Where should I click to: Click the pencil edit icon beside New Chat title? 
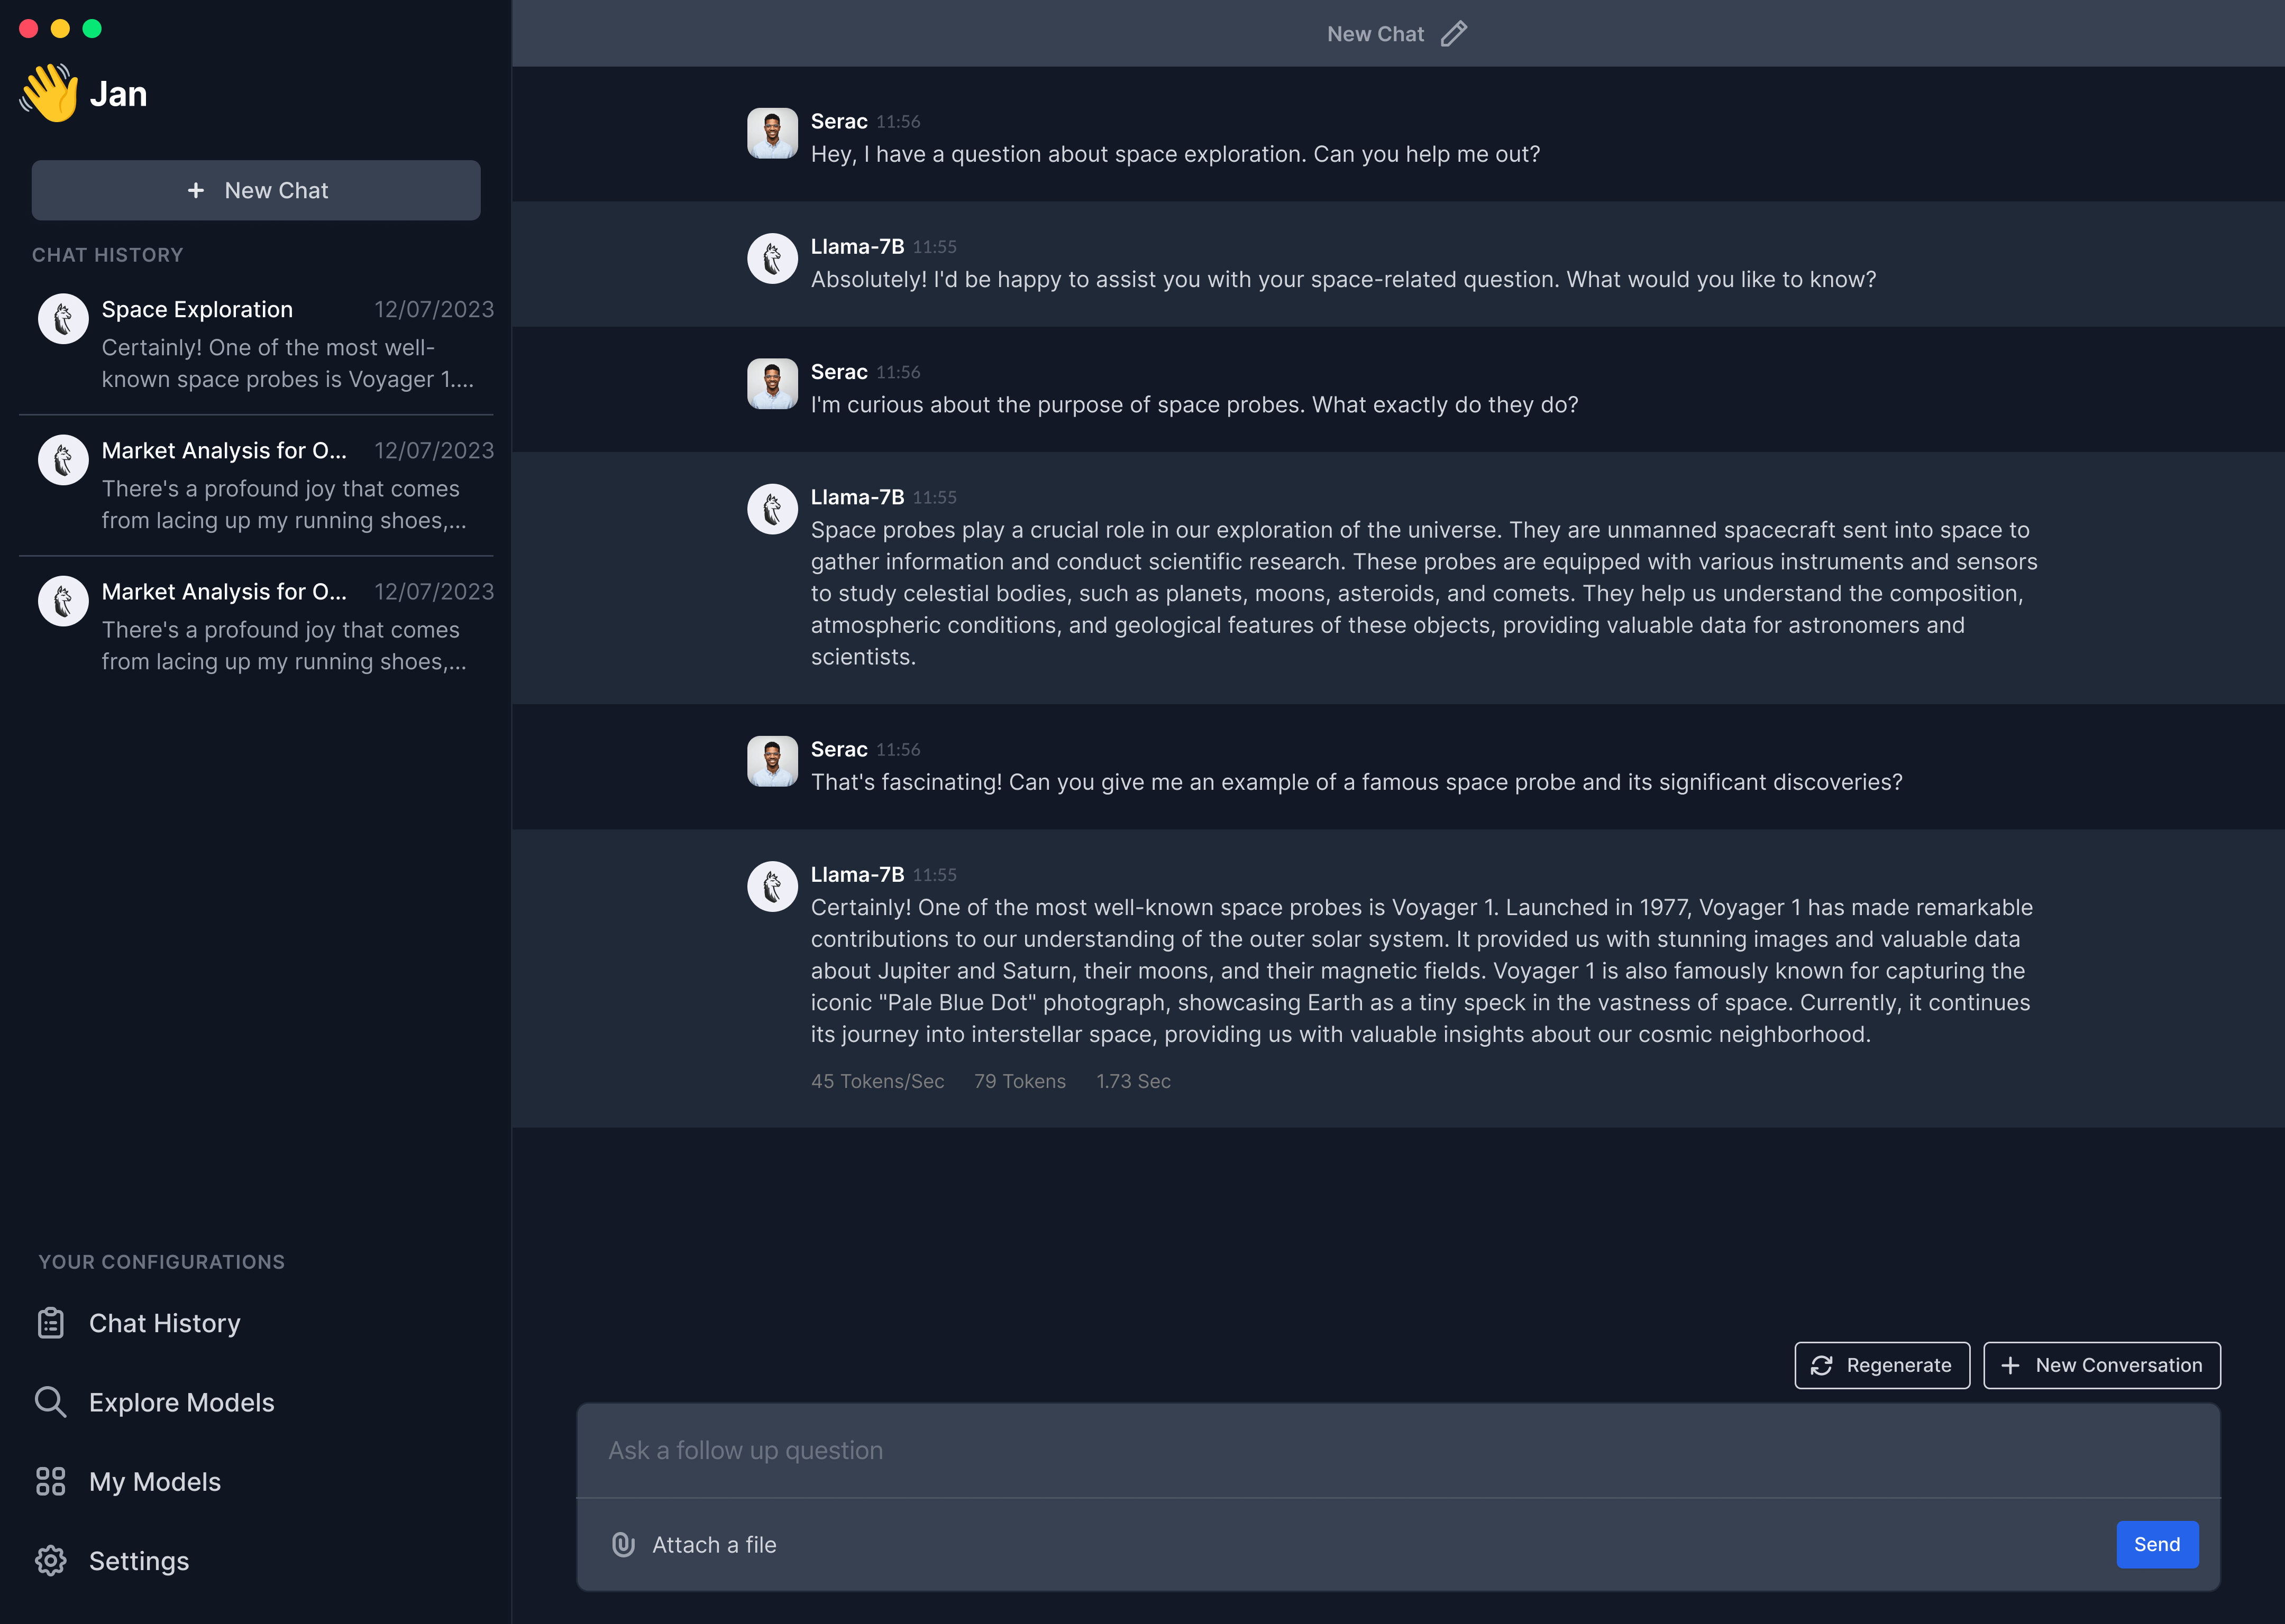[x=1454, y=34]
